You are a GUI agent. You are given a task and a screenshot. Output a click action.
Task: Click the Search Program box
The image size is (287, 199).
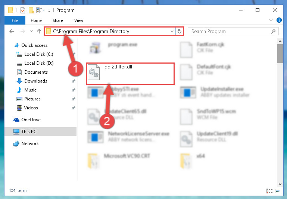click(x=233, y=31)
